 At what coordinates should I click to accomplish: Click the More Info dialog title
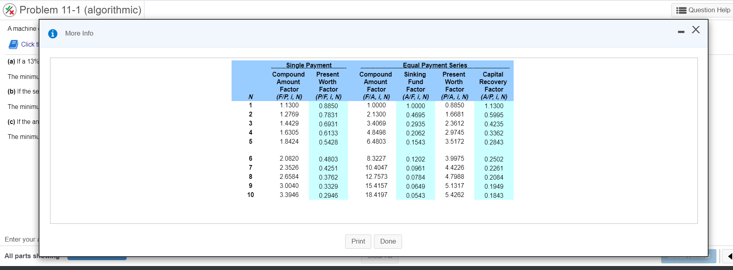coord(79,34)
